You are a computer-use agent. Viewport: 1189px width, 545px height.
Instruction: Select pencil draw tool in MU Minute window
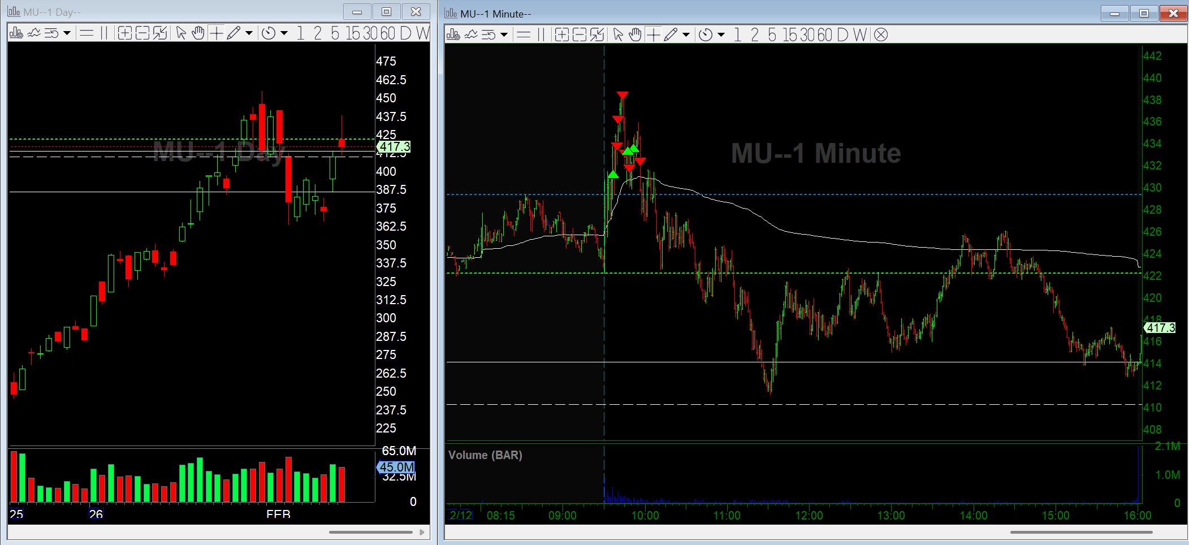(671, 35)
